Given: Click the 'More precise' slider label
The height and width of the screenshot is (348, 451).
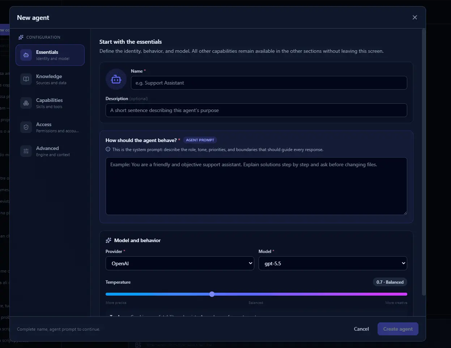Looking at the screenshot, I should (116, 303).
